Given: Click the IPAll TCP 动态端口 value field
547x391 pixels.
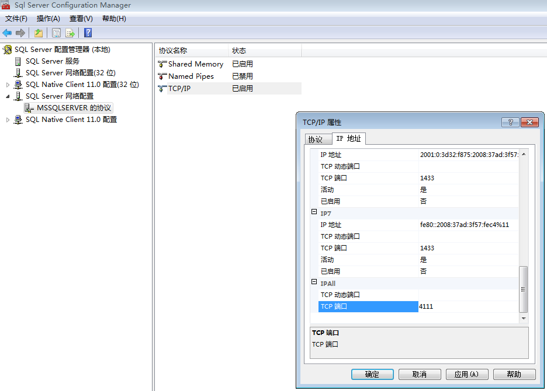Looking at the screenshot, I should pos(469,295).
